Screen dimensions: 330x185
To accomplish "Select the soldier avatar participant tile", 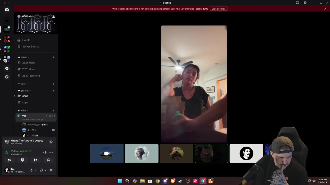I will click(x=176, y=153).
